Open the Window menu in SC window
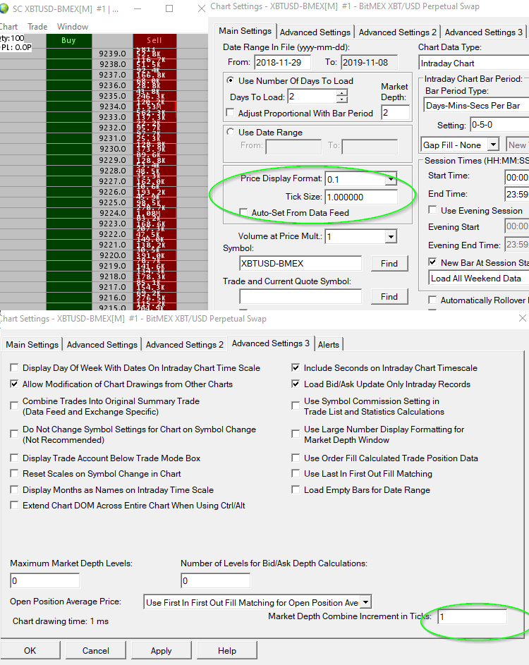The image size is (529, 665). click(x=73, y=27)
